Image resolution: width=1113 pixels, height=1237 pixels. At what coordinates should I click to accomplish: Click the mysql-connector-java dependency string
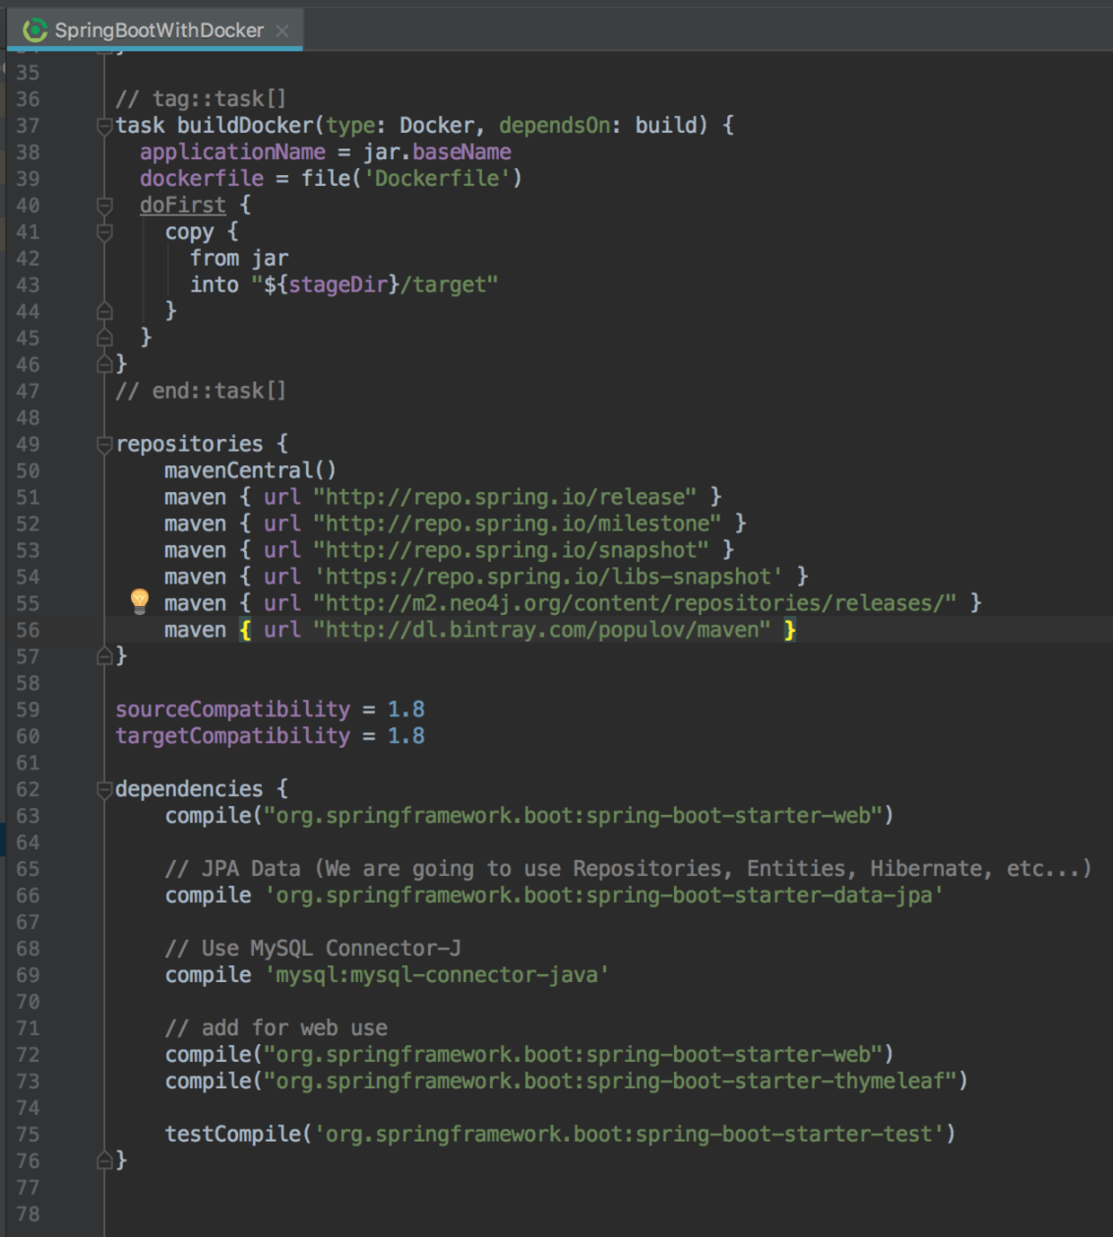(436, 974)
